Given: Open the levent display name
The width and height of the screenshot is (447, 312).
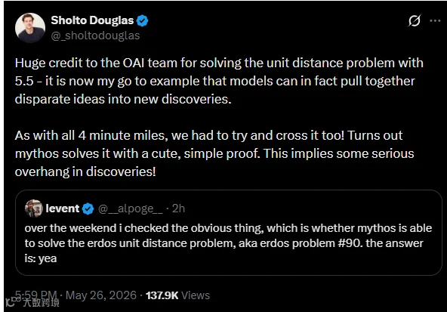Looking at the screenshot, I should click(x=62, y=209).
